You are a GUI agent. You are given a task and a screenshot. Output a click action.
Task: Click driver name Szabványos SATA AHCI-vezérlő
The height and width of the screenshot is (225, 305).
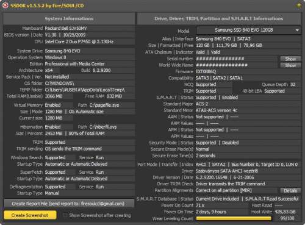pyautogui.click(x=227, y=171)
